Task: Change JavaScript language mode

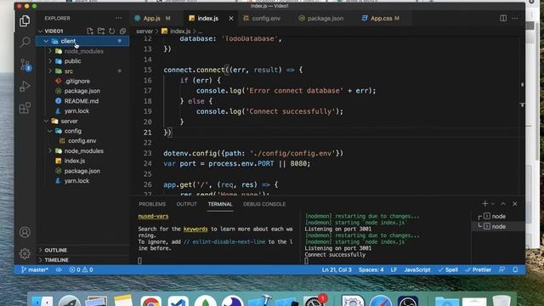Action: (x=417, y=269)
